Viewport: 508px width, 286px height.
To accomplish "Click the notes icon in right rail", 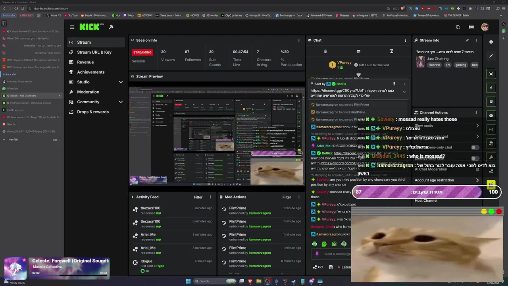I will (491, 102).
